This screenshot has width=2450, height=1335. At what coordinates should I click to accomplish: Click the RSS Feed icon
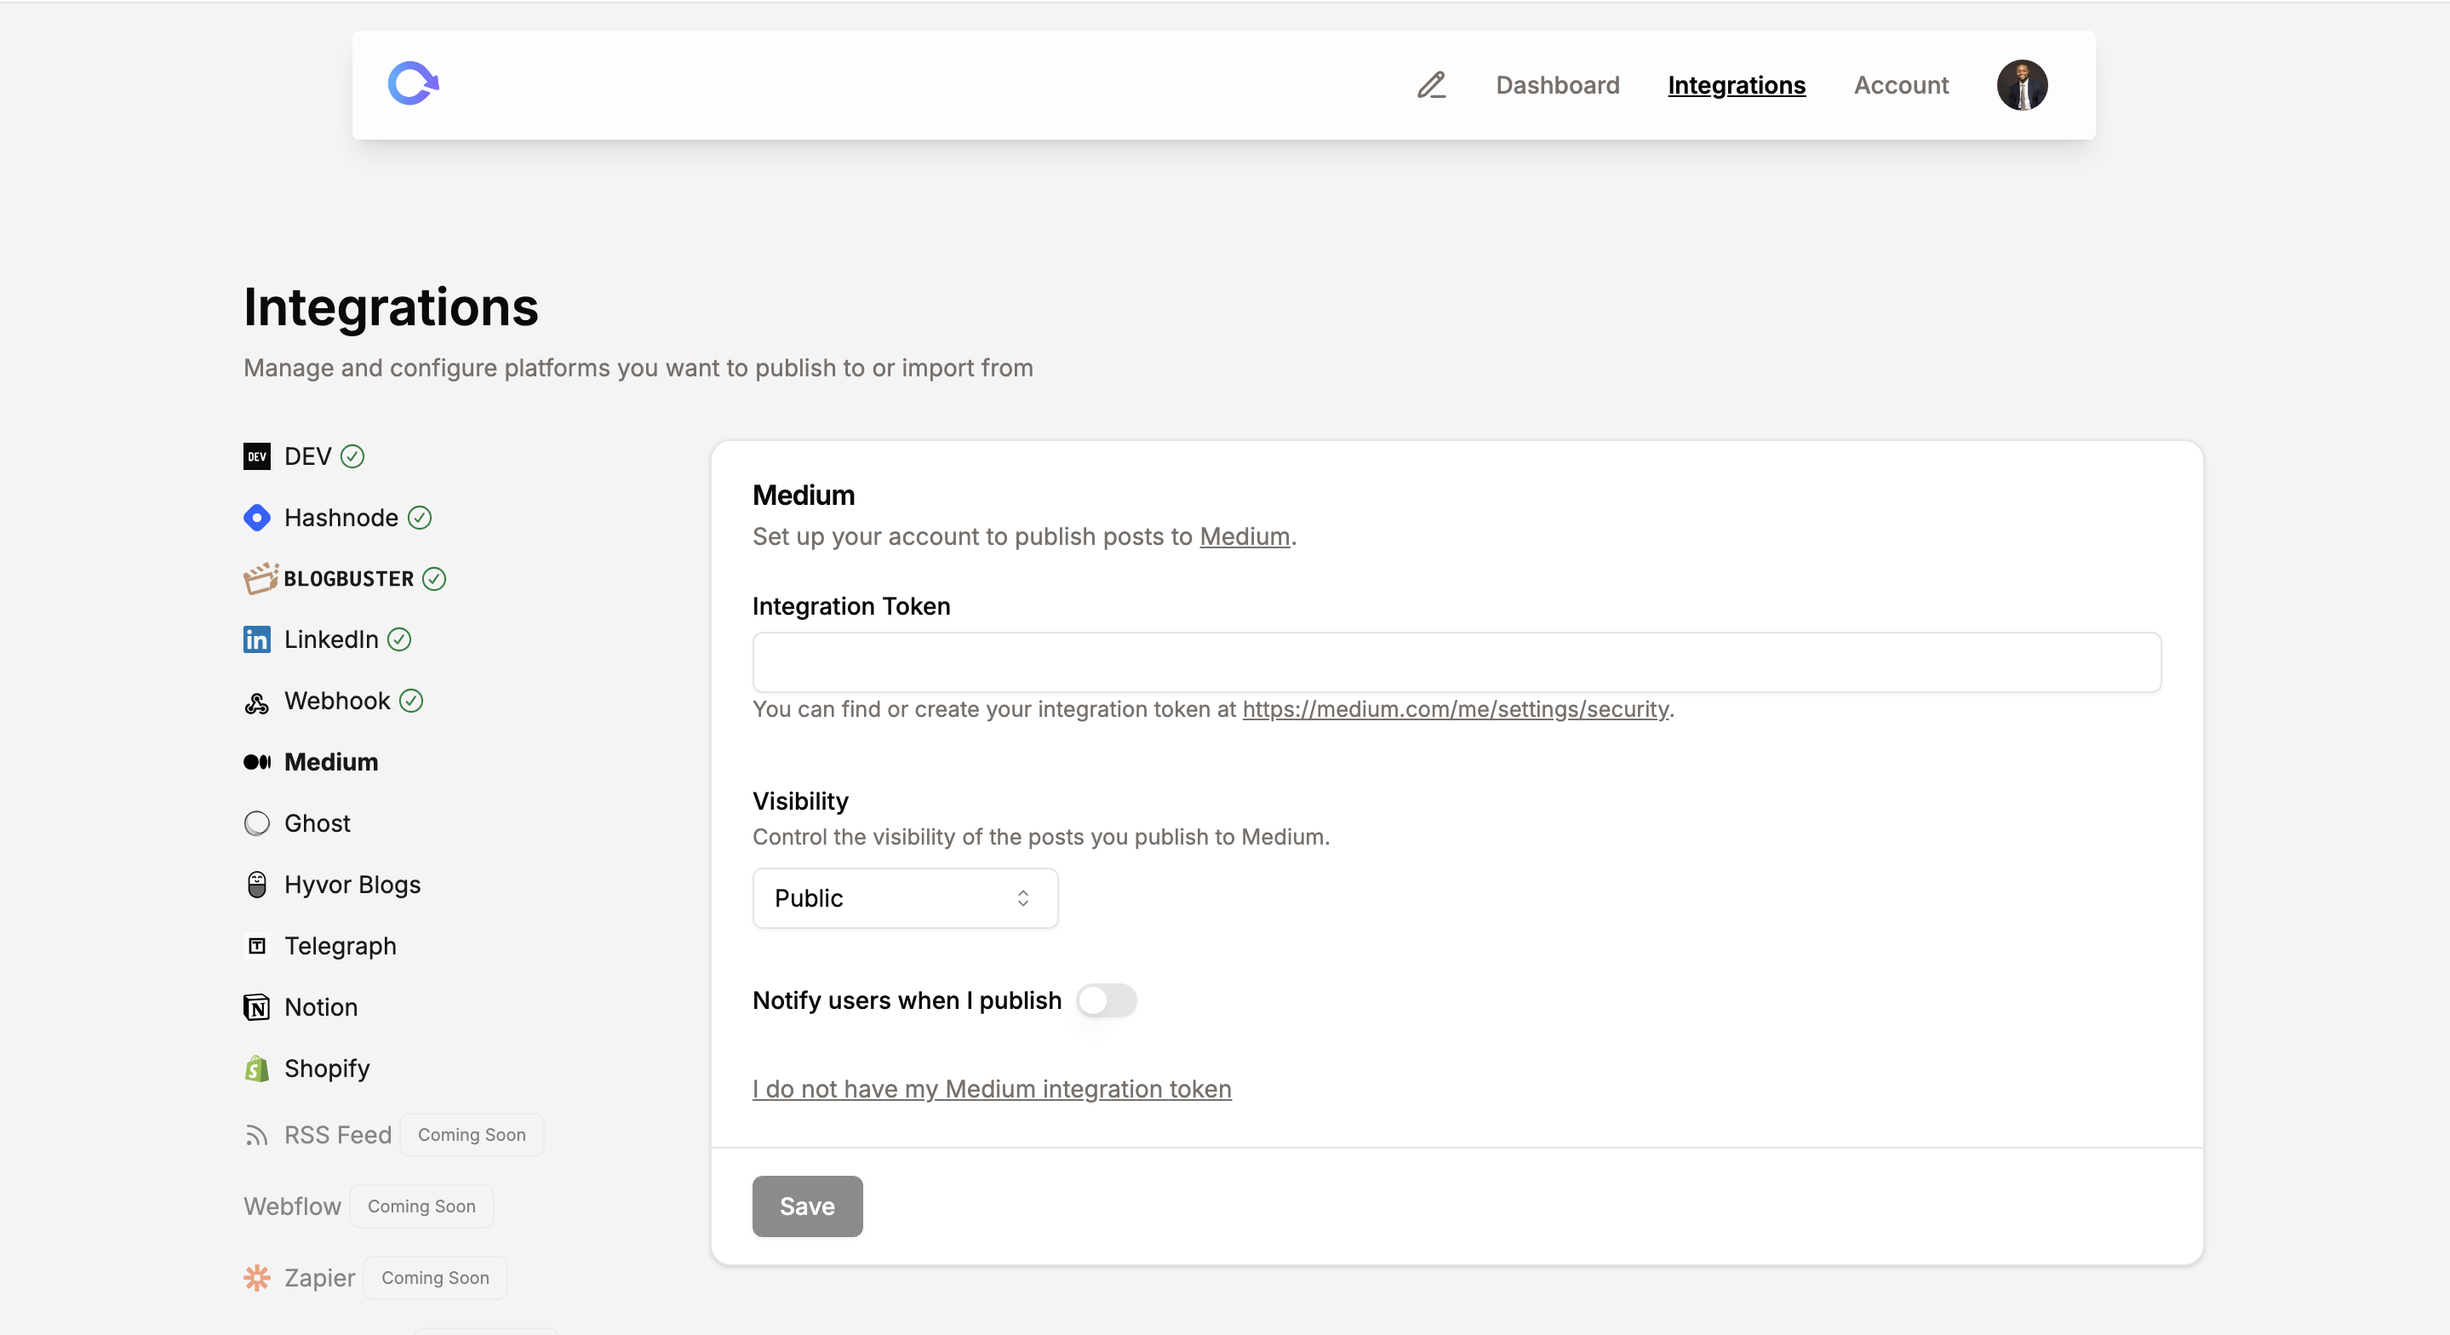[x=257, y=1135]
